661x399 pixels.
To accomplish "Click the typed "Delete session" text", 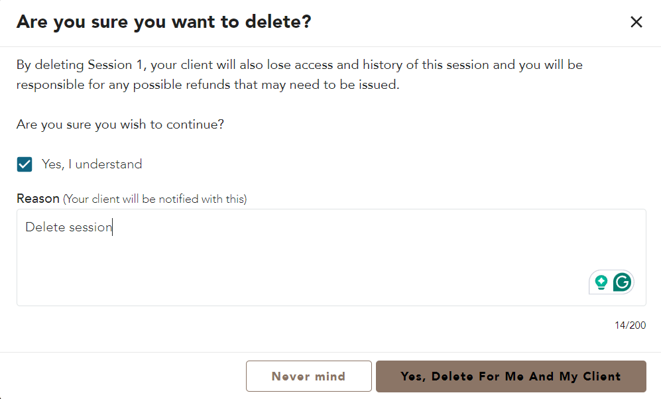I will (68, 227).
